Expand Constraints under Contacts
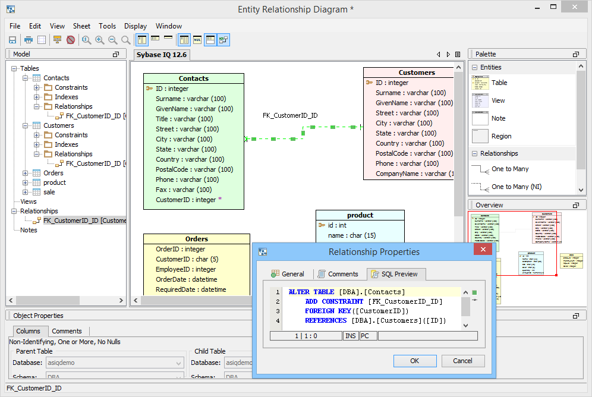592x397 pixels. point(37,87)
